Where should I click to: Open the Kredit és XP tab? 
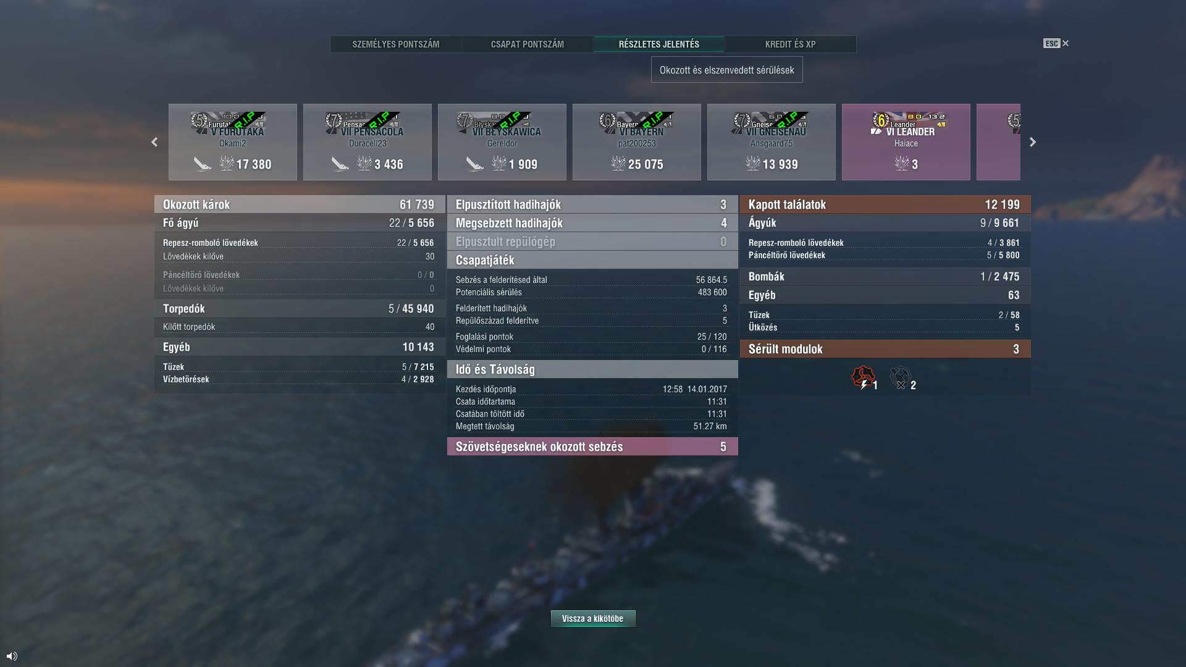coord(790,44)
